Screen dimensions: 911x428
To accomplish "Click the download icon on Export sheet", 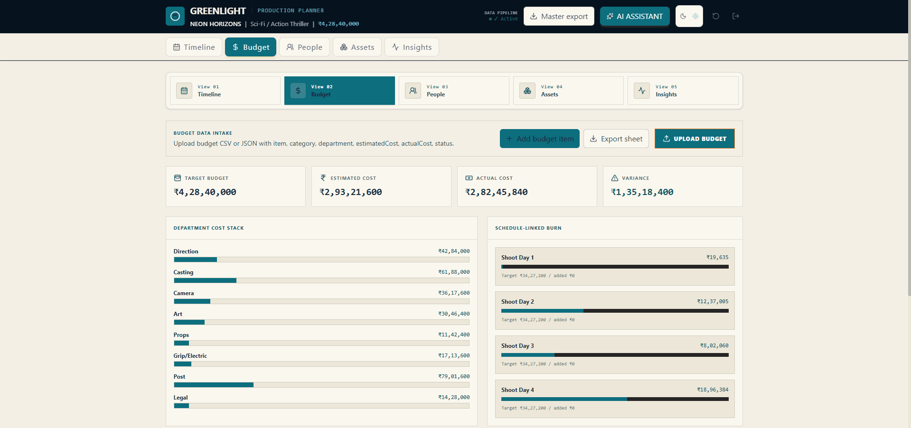I will pyautogui.click(x=593, y=139).
